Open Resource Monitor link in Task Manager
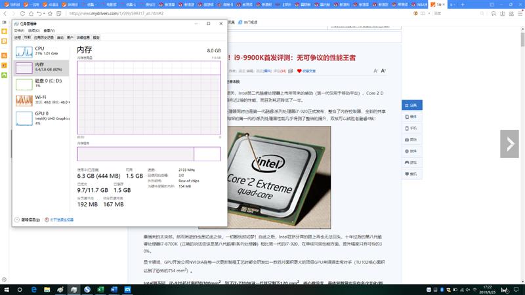Screen dimensions: 525x295 click(x=59, y=220)
